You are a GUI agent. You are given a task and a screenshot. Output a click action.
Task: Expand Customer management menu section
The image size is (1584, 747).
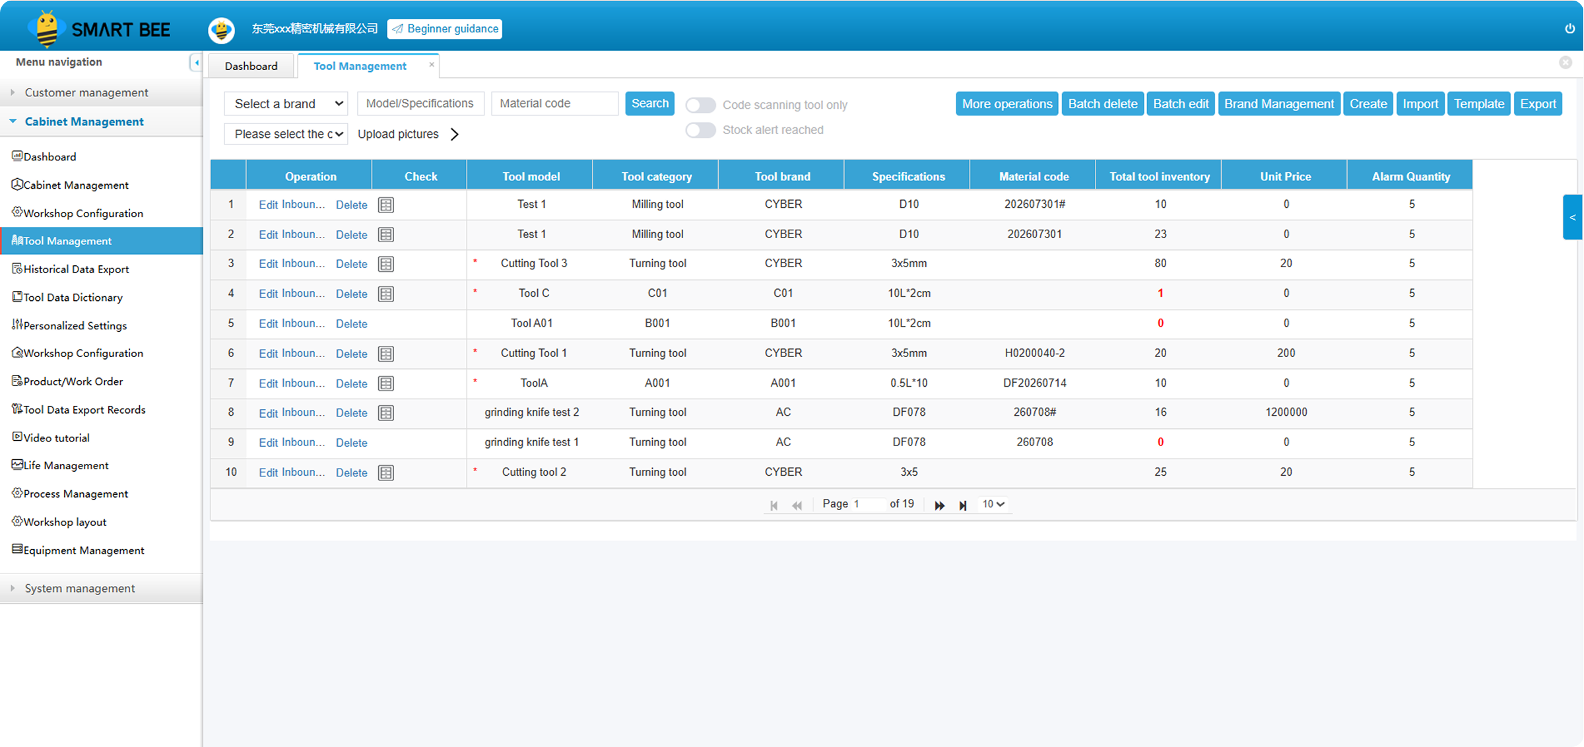tap(101, 92)
